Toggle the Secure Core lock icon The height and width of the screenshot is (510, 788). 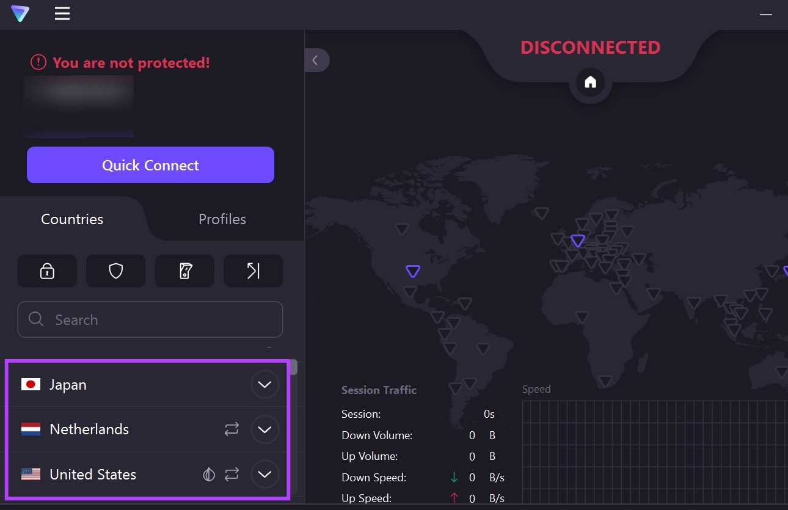click(x=47, y=271)
